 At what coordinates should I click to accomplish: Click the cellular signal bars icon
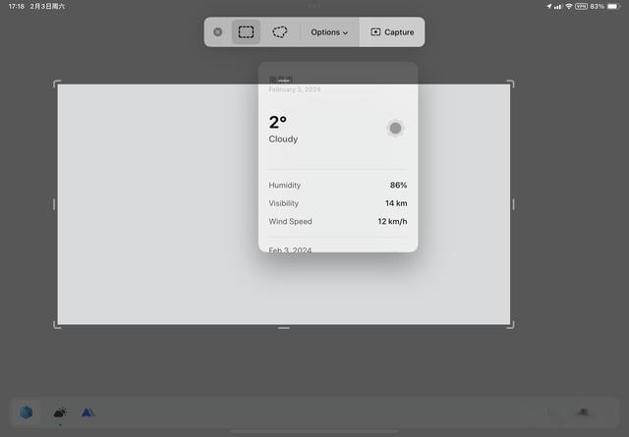pos(557,7)
